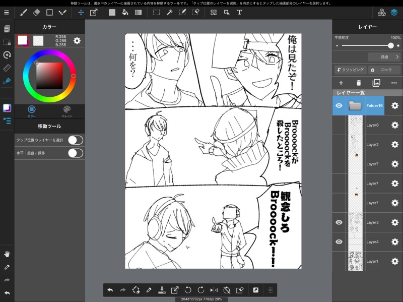403x302 pixels.
Task: Open Layer2 settings gear
Action: tap(395, 145)
